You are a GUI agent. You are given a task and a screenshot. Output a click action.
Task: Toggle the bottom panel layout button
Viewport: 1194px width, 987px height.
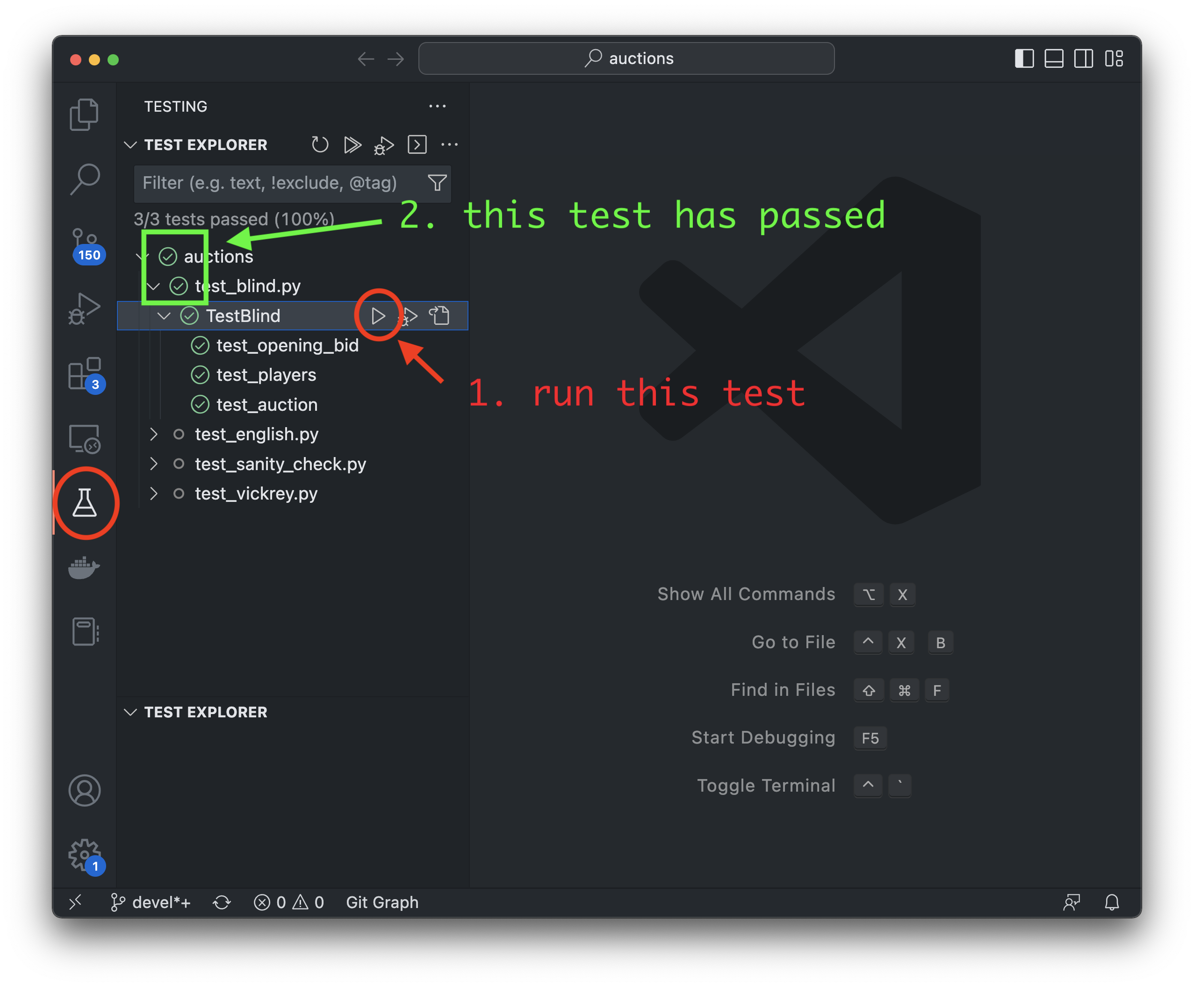tap(1054, 58)
